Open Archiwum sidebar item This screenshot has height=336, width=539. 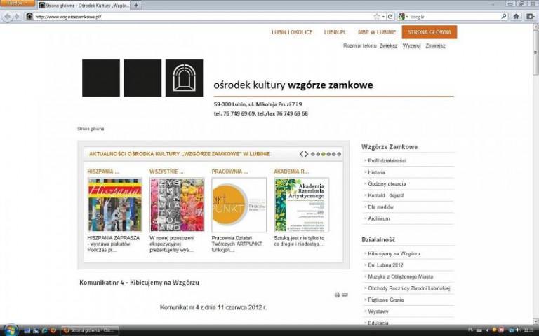coord(379,218)
